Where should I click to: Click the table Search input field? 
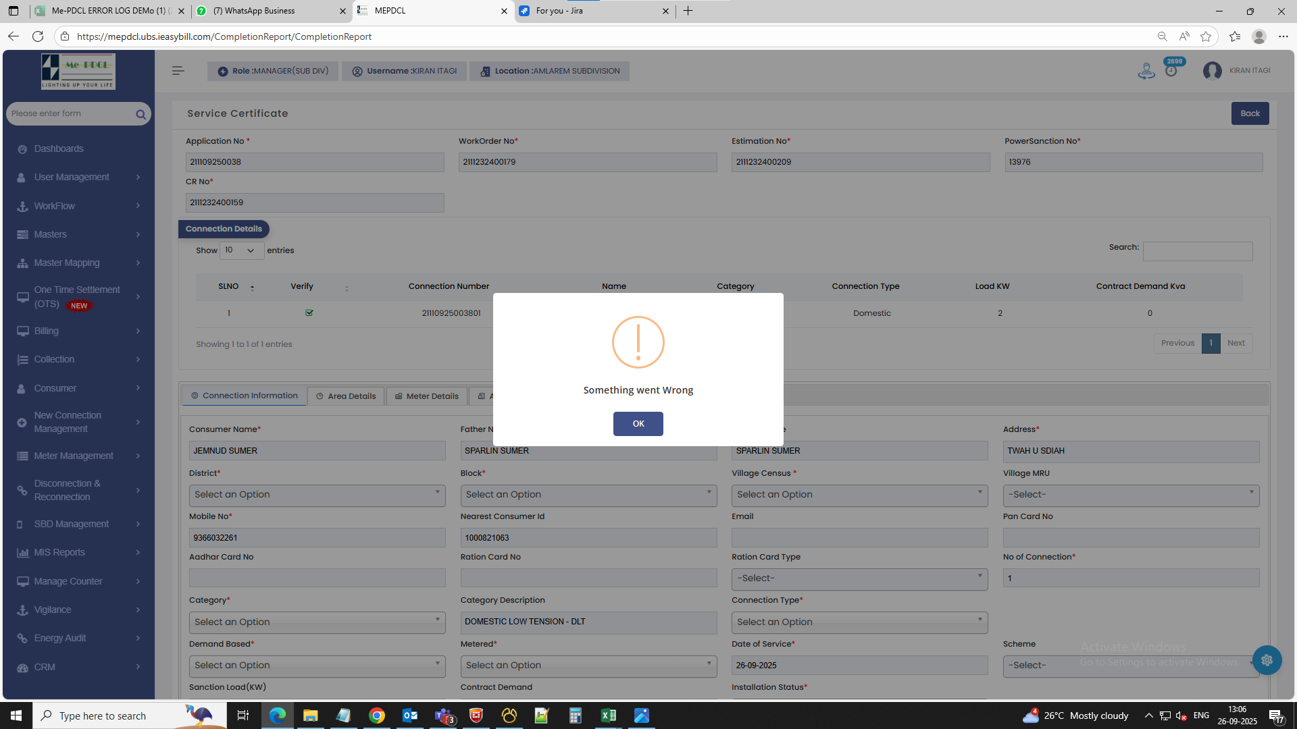click(1197, 251)
